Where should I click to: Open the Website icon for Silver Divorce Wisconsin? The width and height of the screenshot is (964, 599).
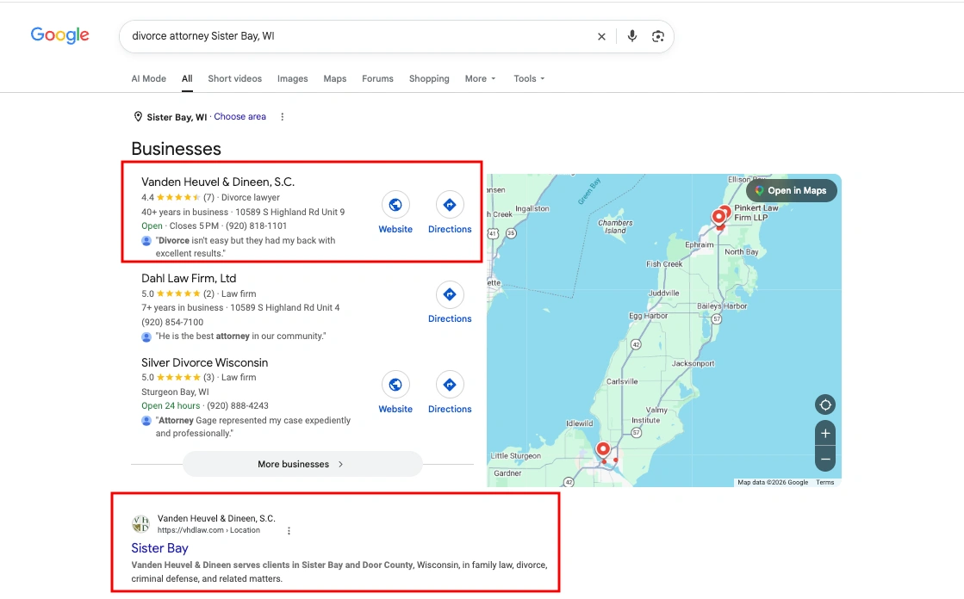pos(395,385)
